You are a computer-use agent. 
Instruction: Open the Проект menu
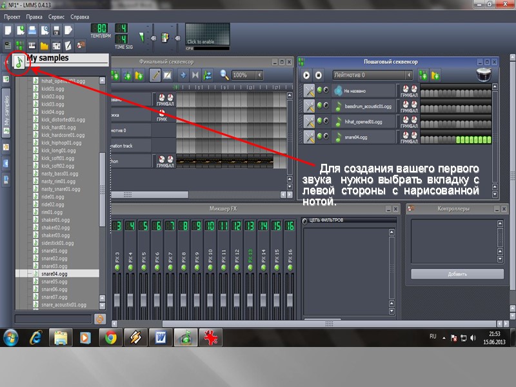pos(12,17)
